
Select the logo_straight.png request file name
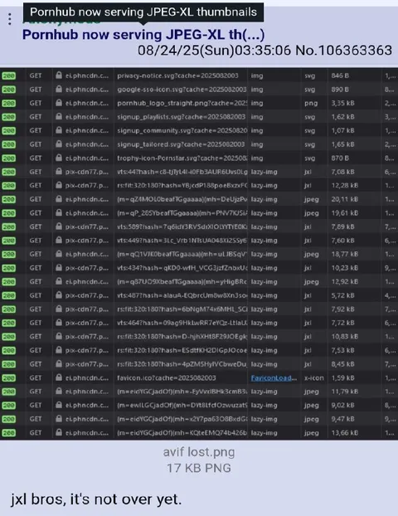[x=182, y=103]
